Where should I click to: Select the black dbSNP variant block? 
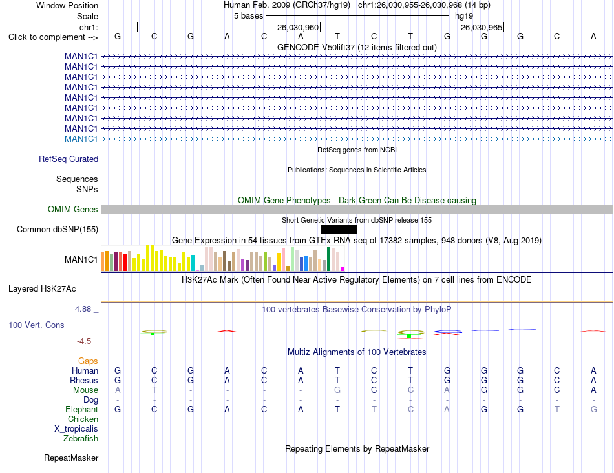click(339, 230)
